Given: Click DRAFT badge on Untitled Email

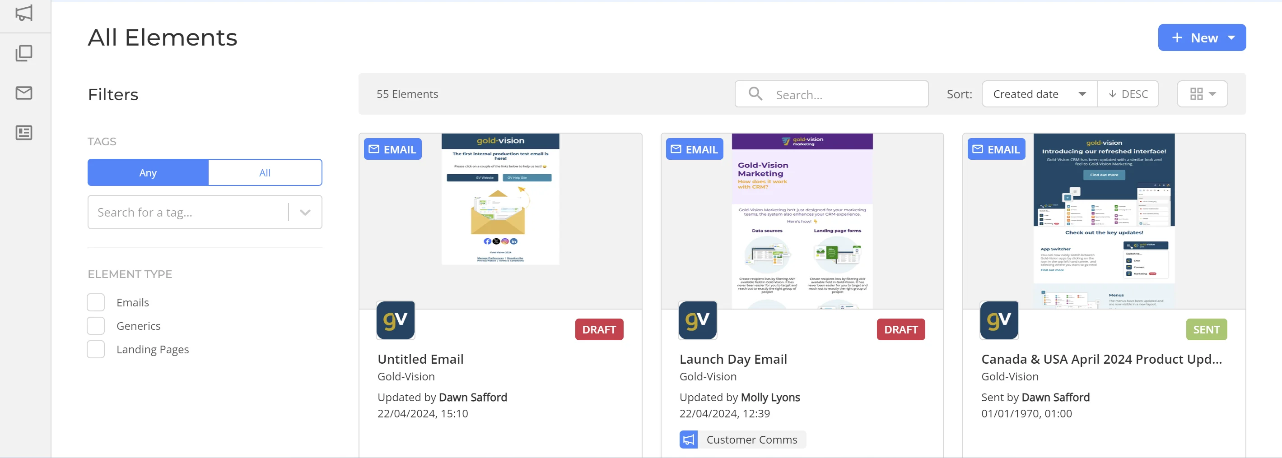Looking at the screenshot, I should [x=599, y=330].
